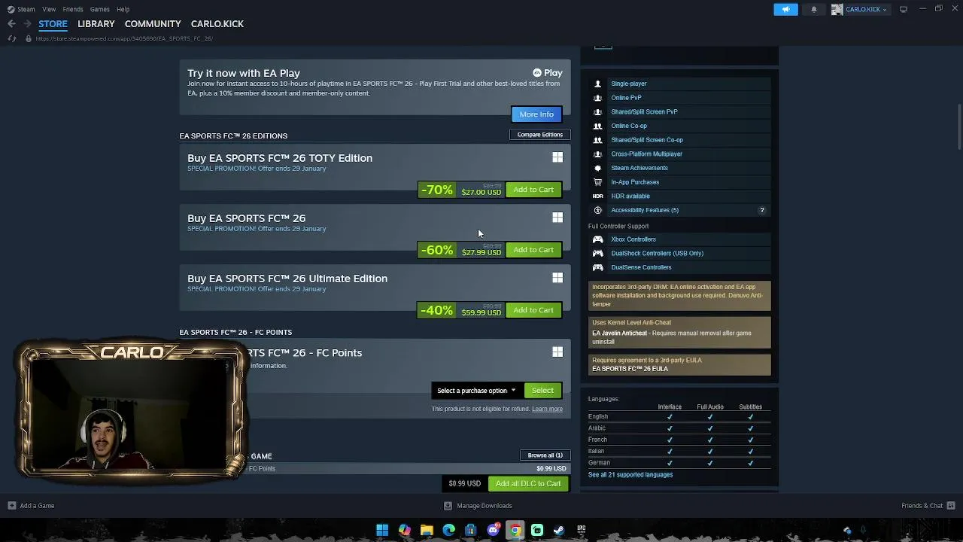The height and width of the screenshot is (542, 963).
Task: Click the Steam Achievements icon
Action: pyautogui.click(x=598, y=168)
